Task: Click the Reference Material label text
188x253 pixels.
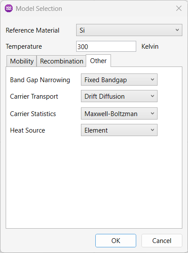Action: pyautogui.click(x=33, y=30)
